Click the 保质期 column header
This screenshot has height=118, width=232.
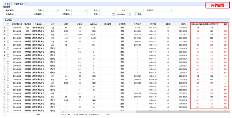pos(168,24)
